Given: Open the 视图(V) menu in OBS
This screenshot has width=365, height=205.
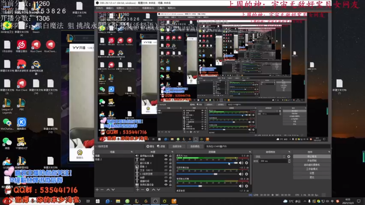Looking at the screenshot, I should [x=120, y=8].
